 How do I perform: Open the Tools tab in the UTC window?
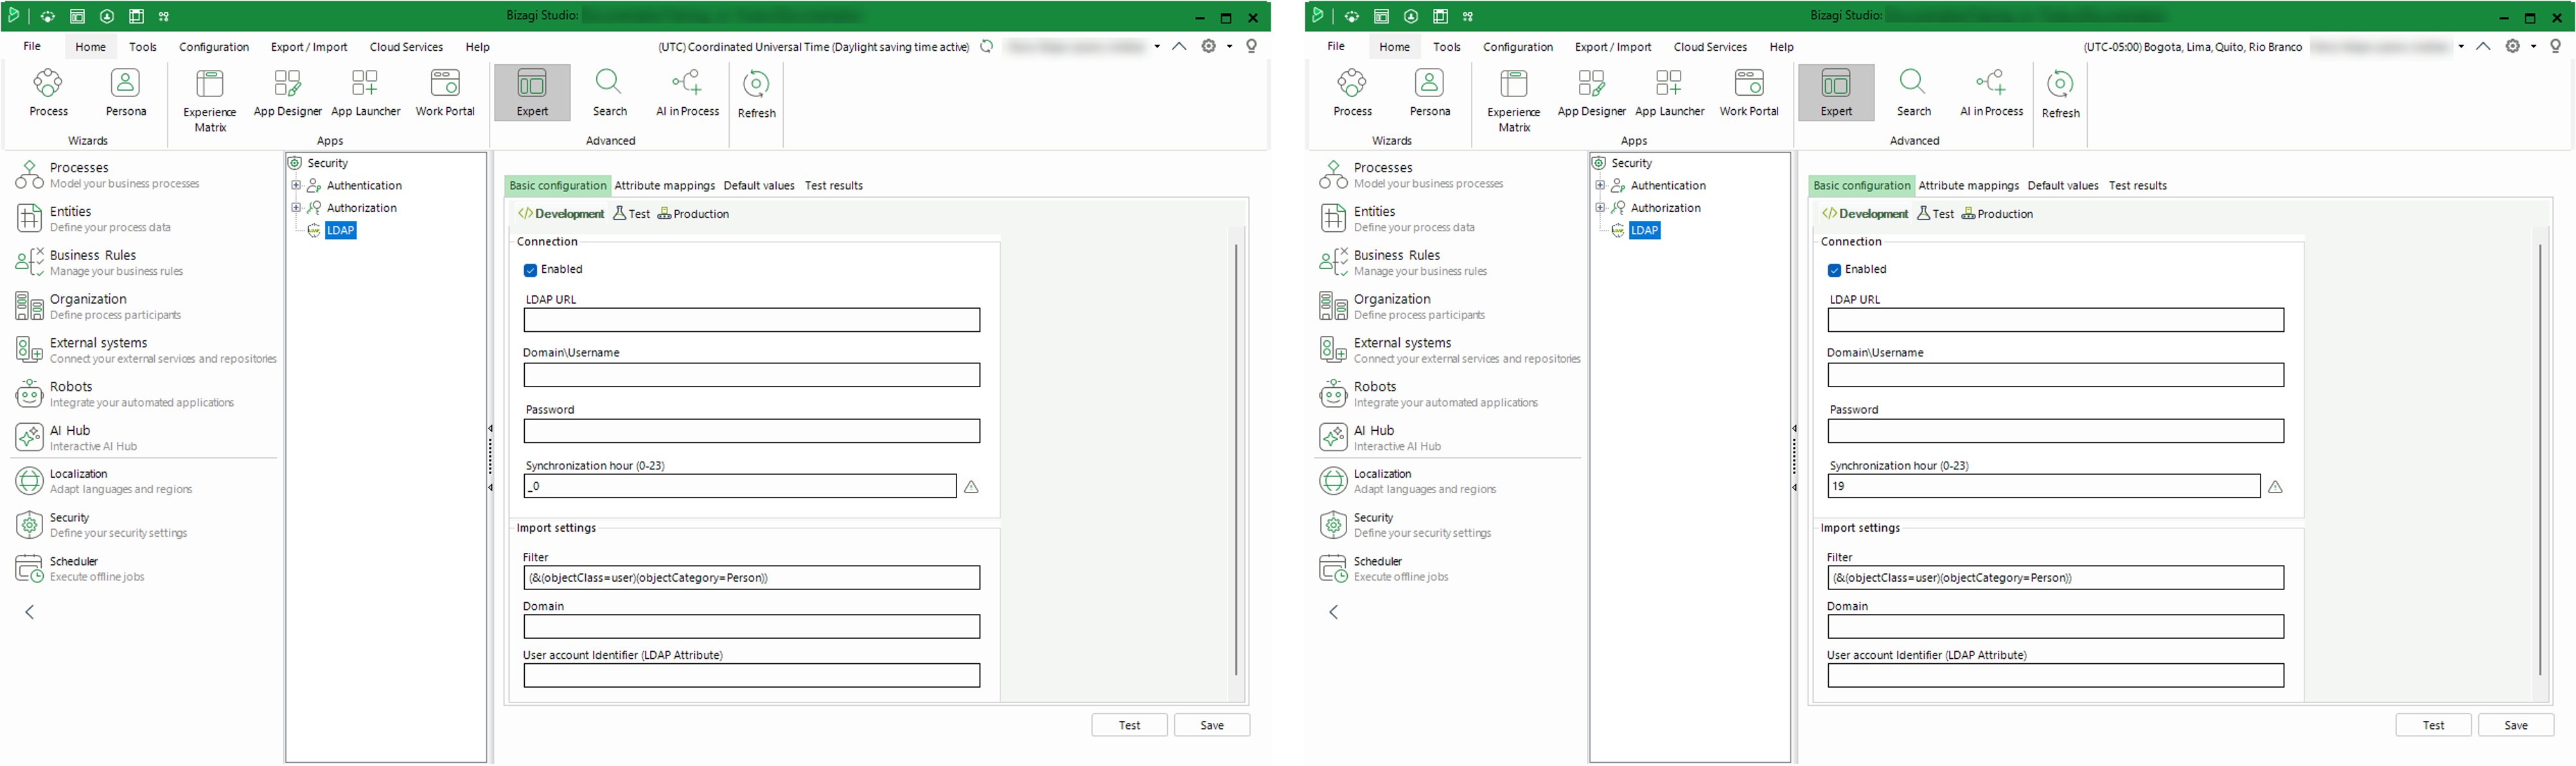143,47
